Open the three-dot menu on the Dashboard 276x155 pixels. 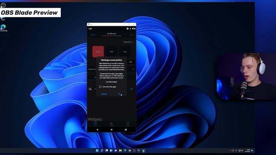(x=132, y=35)
